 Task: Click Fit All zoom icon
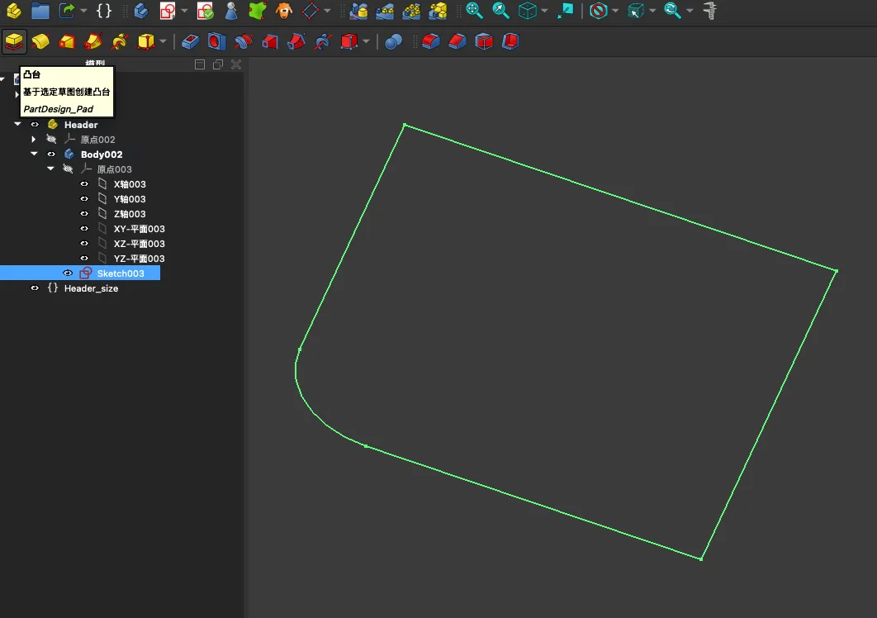point(474,11)
